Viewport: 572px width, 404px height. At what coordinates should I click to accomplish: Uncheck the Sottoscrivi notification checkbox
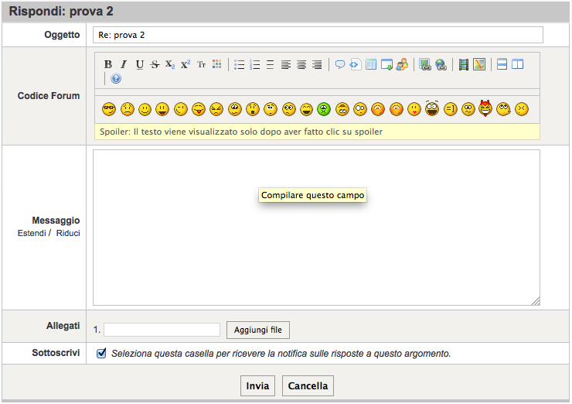[101, 354]
